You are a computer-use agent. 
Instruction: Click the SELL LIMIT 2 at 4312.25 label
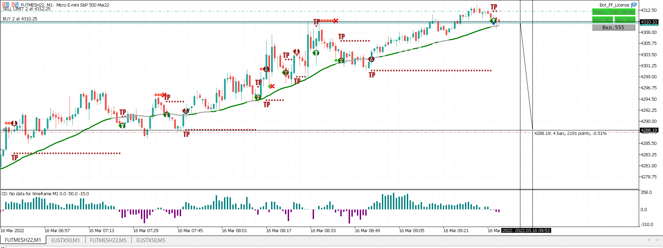[26, 9]
